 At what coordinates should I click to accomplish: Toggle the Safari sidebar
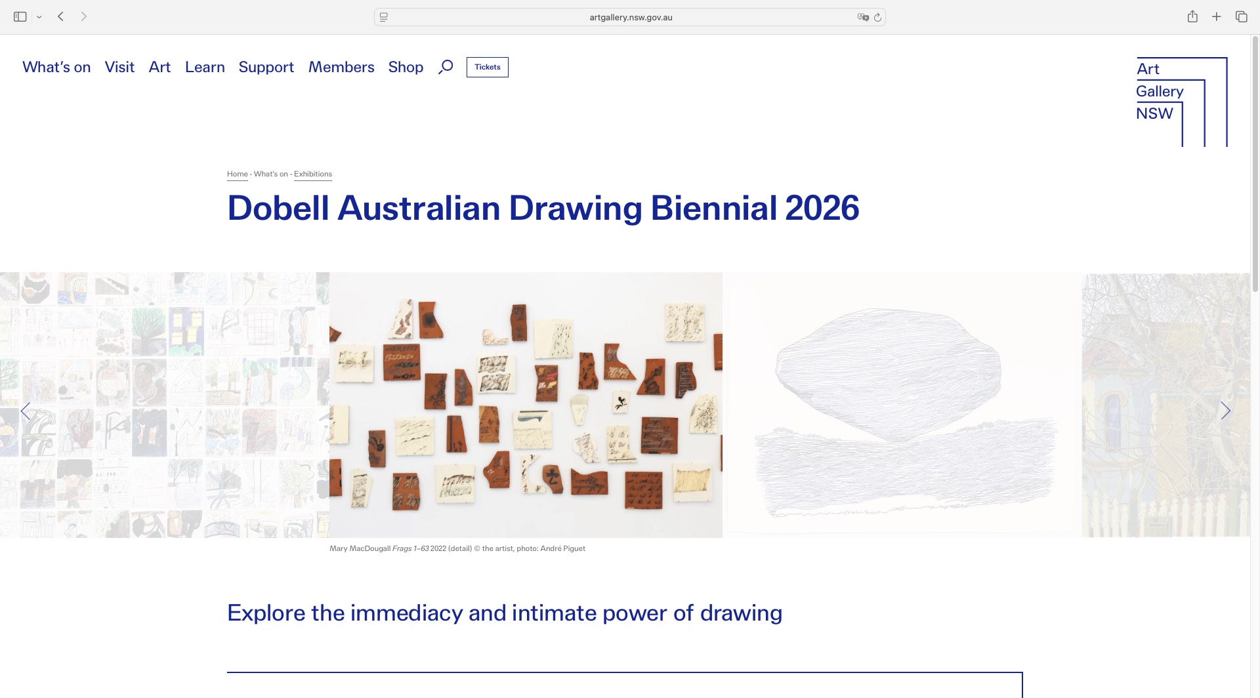20,17
